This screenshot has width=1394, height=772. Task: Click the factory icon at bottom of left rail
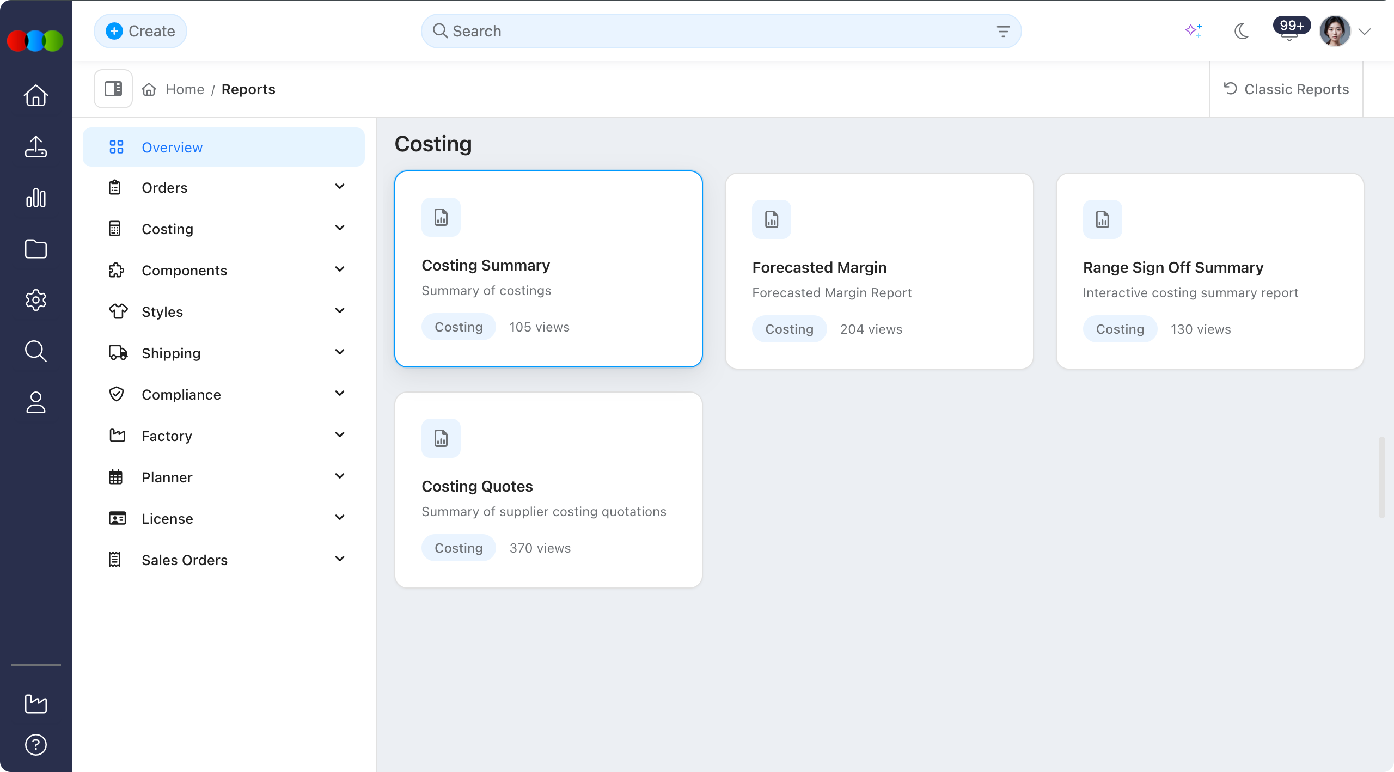36,703
